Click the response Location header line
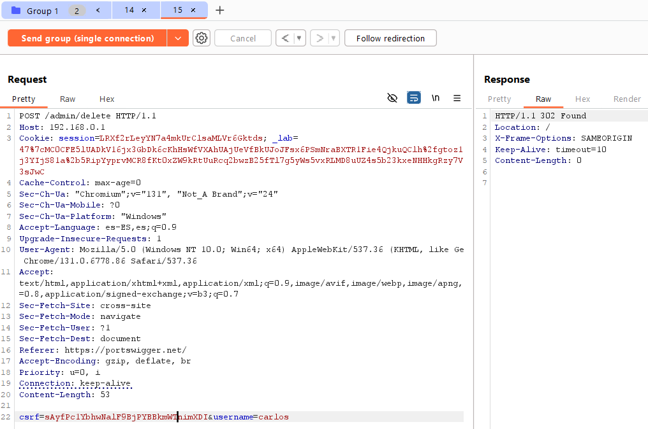Viewport: 648px width, 429px height. 522,127
